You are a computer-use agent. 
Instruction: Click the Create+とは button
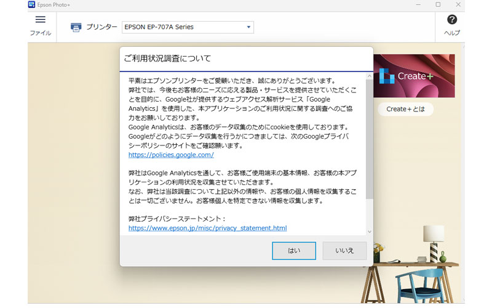tap(405, 109)
